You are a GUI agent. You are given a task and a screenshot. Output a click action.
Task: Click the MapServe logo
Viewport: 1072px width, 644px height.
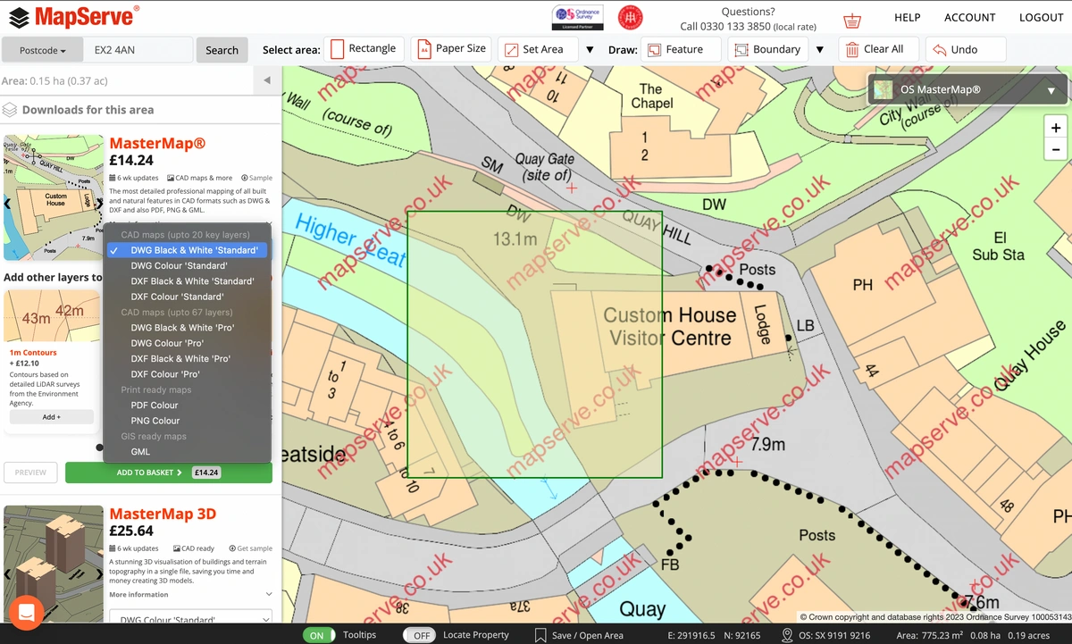74,16
